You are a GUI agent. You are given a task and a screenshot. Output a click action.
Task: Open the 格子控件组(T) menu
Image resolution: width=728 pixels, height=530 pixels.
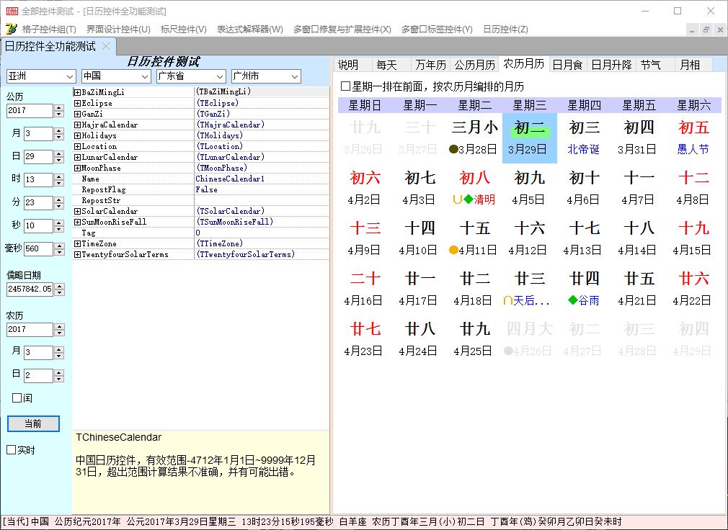coord(49,30)
